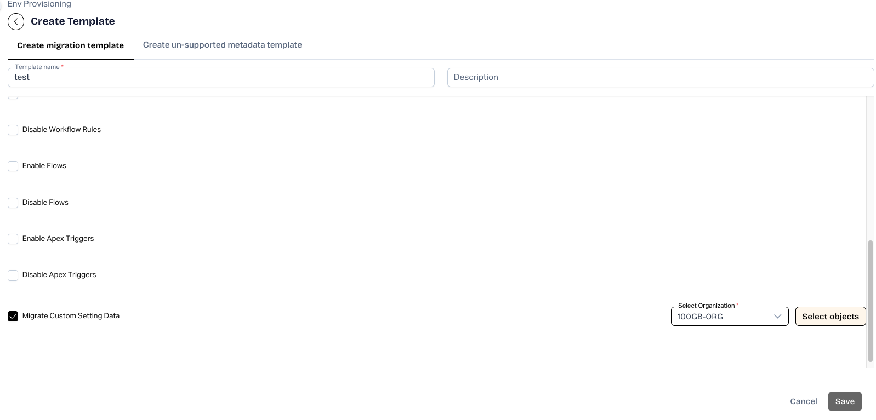The image size is (876, 420).
Task: Check the Enable Flows option
Action: point(13,166)
